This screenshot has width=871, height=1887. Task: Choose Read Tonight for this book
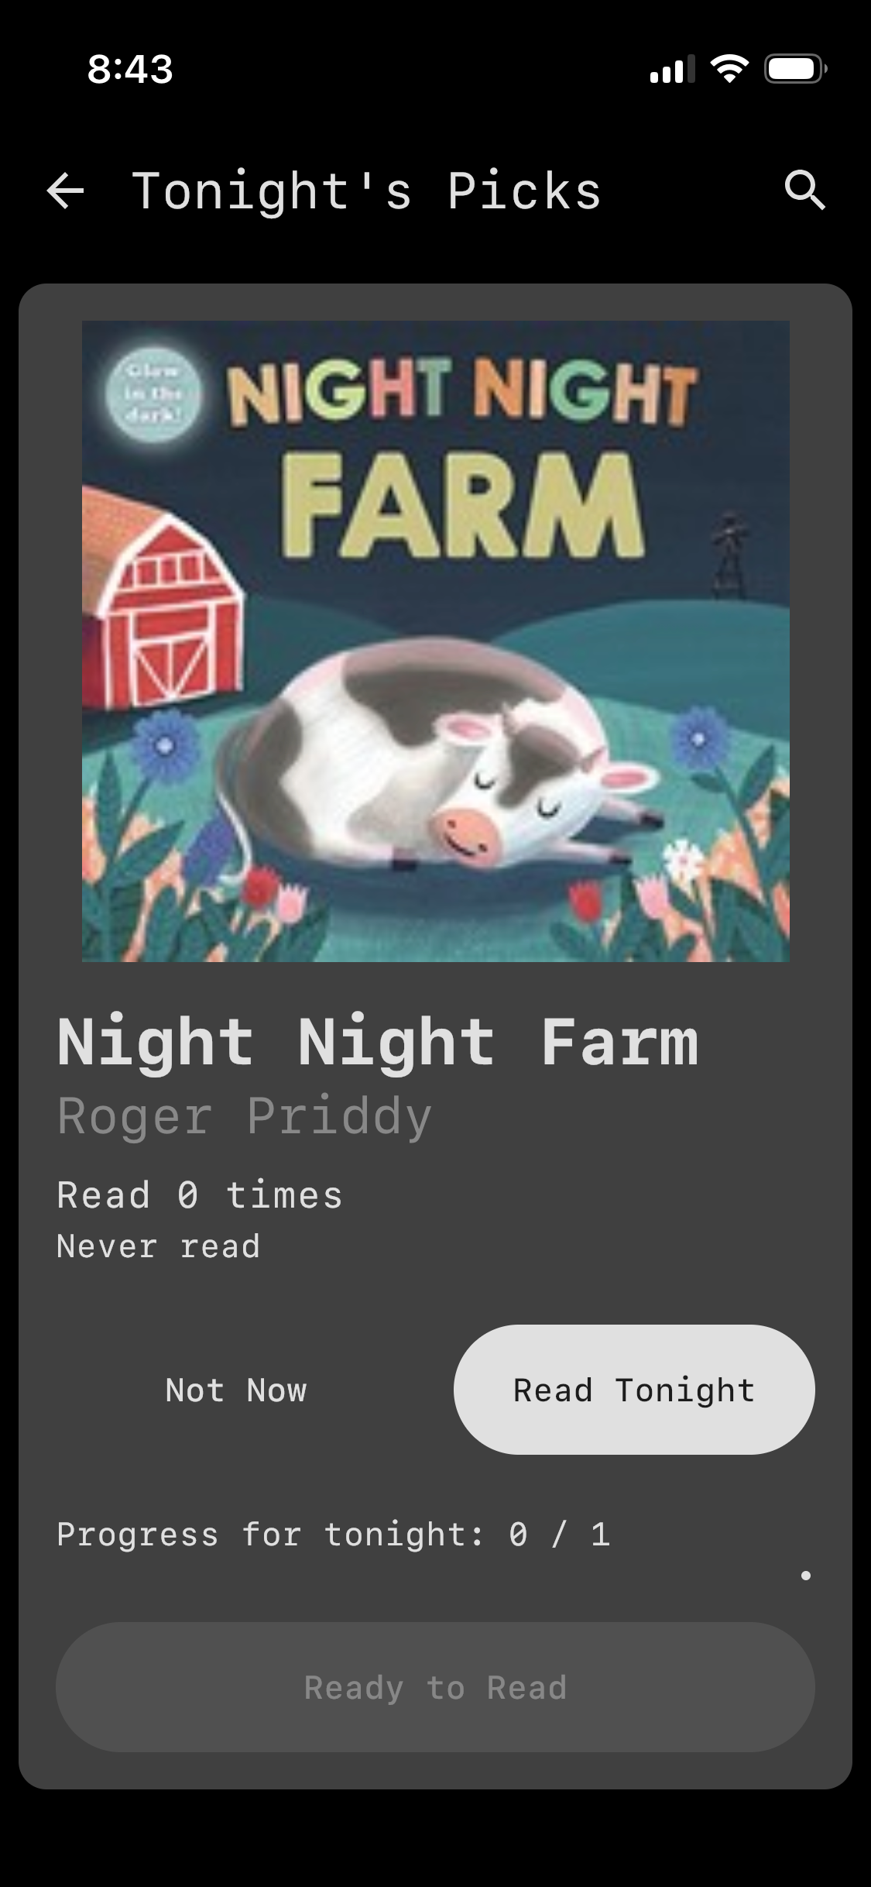[633, 1390]
